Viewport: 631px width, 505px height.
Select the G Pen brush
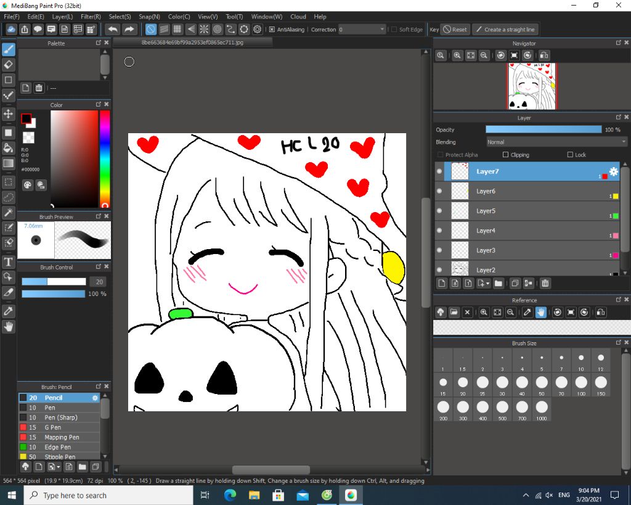pos(59,427)
